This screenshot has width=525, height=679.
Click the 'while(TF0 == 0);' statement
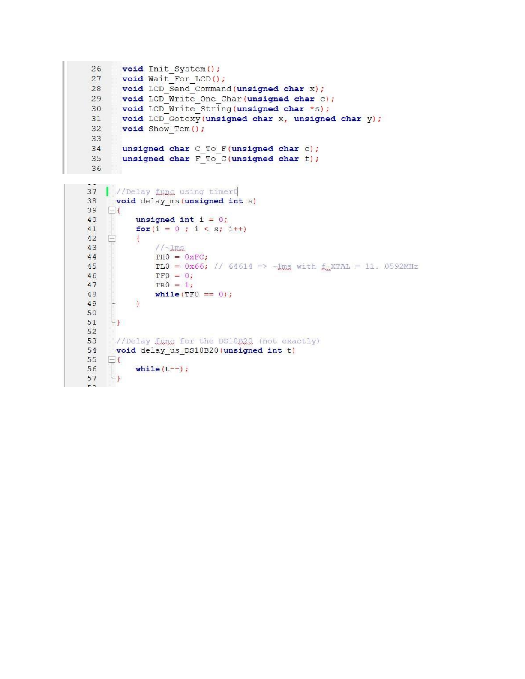194,295
